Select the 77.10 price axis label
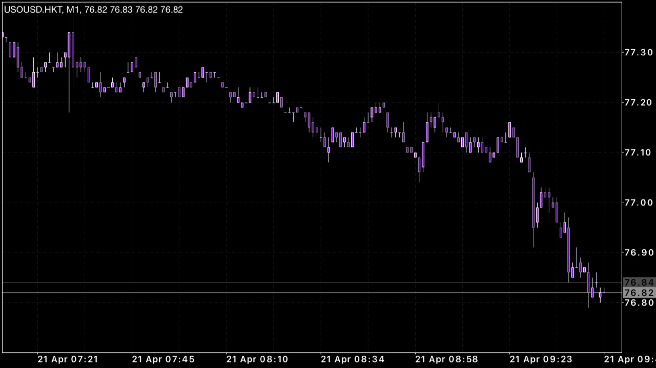Viewport: 656px width, 368px height. pos(639,153)
